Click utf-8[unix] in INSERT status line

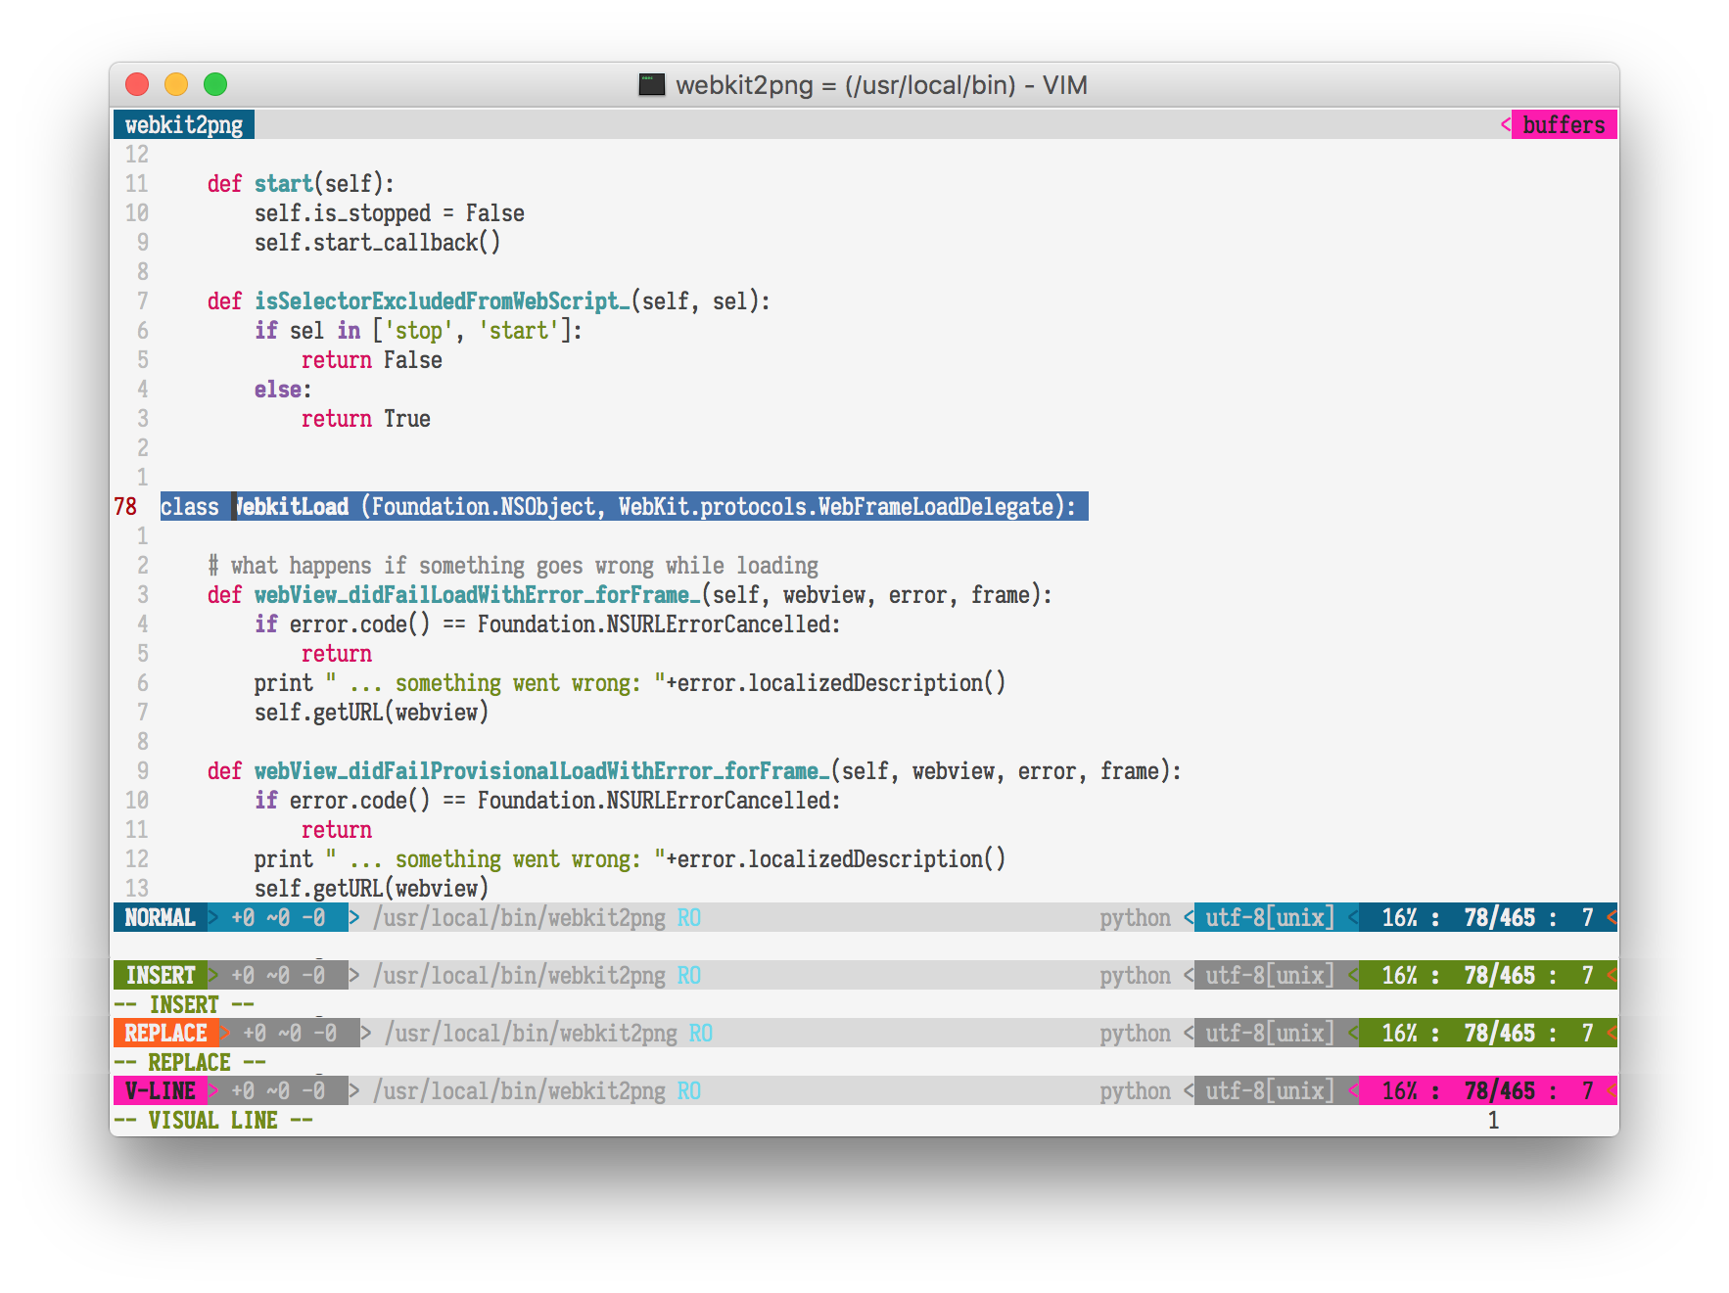point(1270,975)
